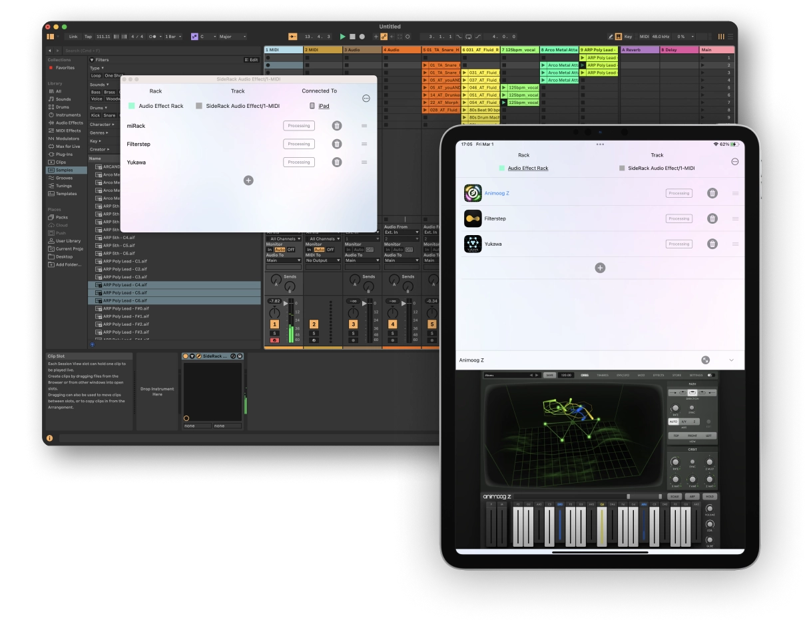
Task: Open the Animoog Z TIMBRES tab
Action: coord(603,375)
